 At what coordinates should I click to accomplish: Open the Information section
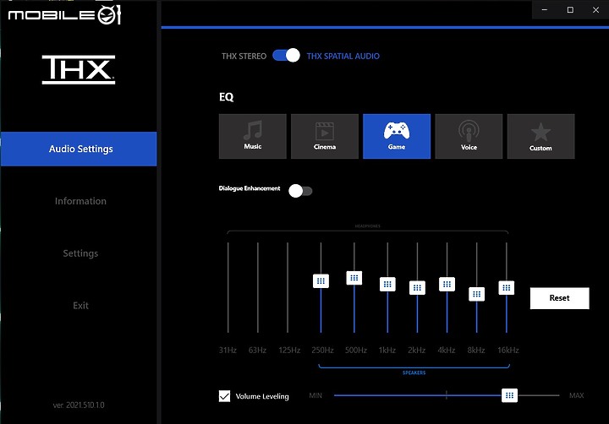pyautogui.click(x=80, y=201)
